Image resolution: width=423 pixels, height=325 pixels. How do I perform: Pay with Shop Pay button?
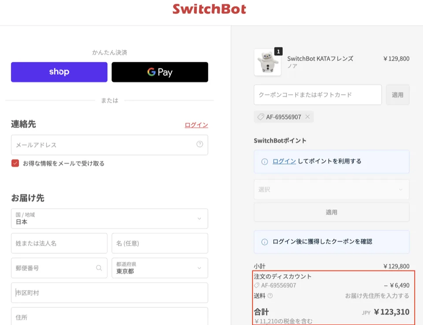point(59,72)
